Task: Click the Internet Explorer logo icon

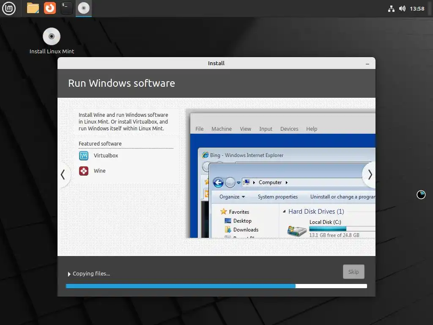Action: click(206, 155)
